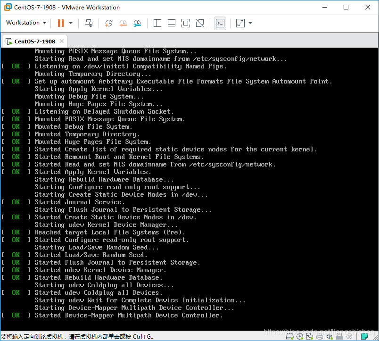379x341 pixels.
Task: Take a snapshot of the VM
Action: coord(109,23)
